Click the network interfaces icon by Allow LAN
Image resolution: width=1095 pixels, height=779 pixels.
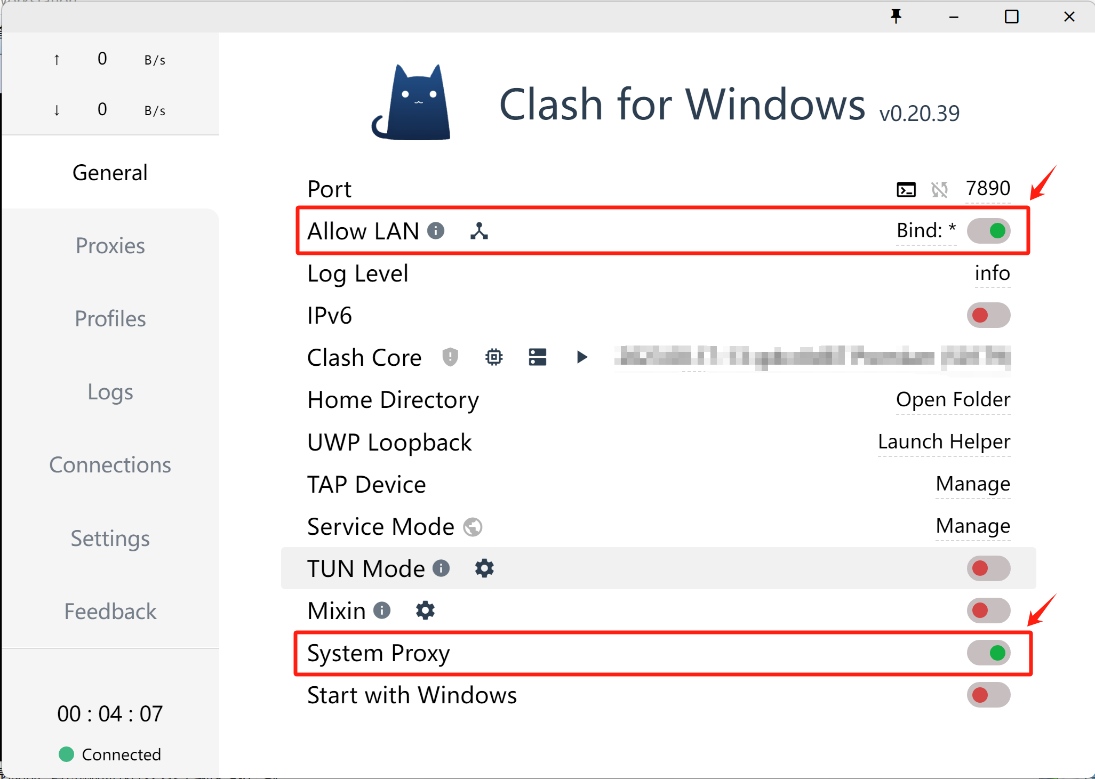[x=479, y=231]
